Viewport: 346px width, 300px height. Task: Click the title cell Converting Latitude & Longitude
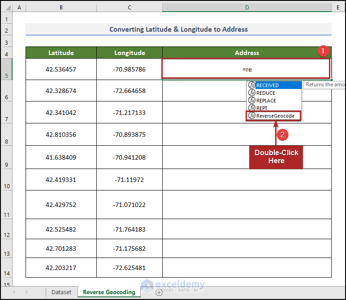(178, 29)
